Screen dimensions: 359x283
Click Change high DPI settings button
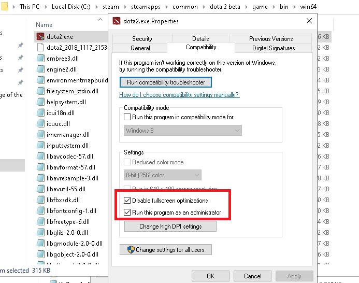[x=170, y=227]
